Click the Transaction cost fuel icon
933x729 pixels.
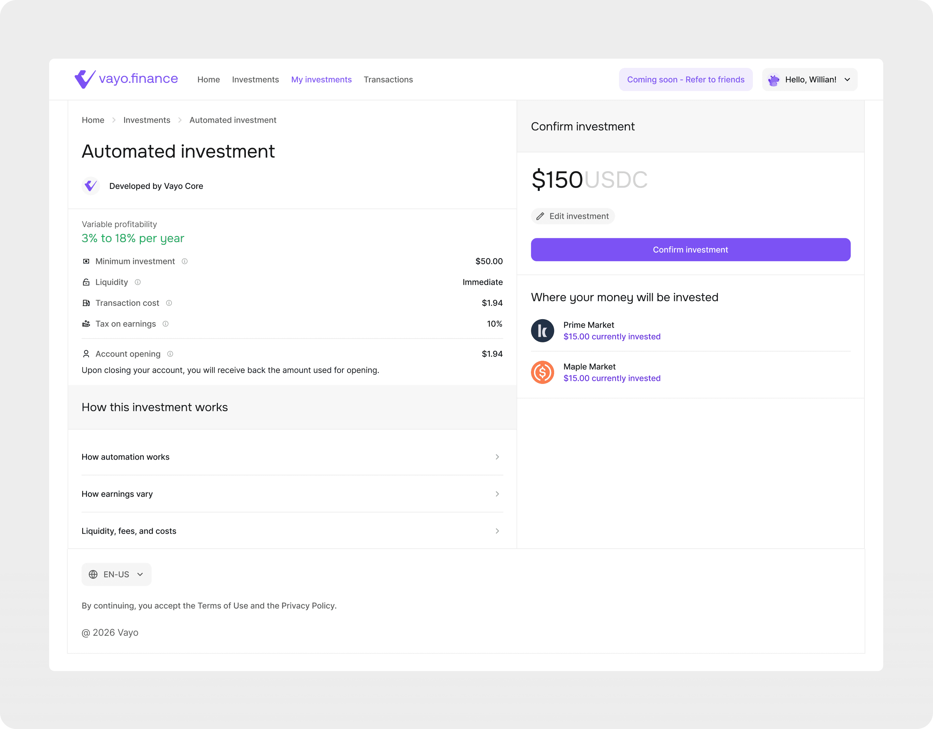coord(86,303)
